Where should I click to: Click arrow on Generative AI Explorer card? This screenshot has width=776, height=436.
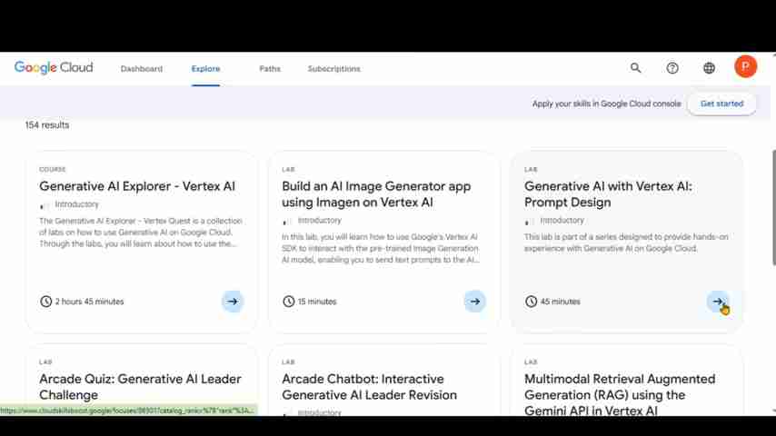(233, 302)
